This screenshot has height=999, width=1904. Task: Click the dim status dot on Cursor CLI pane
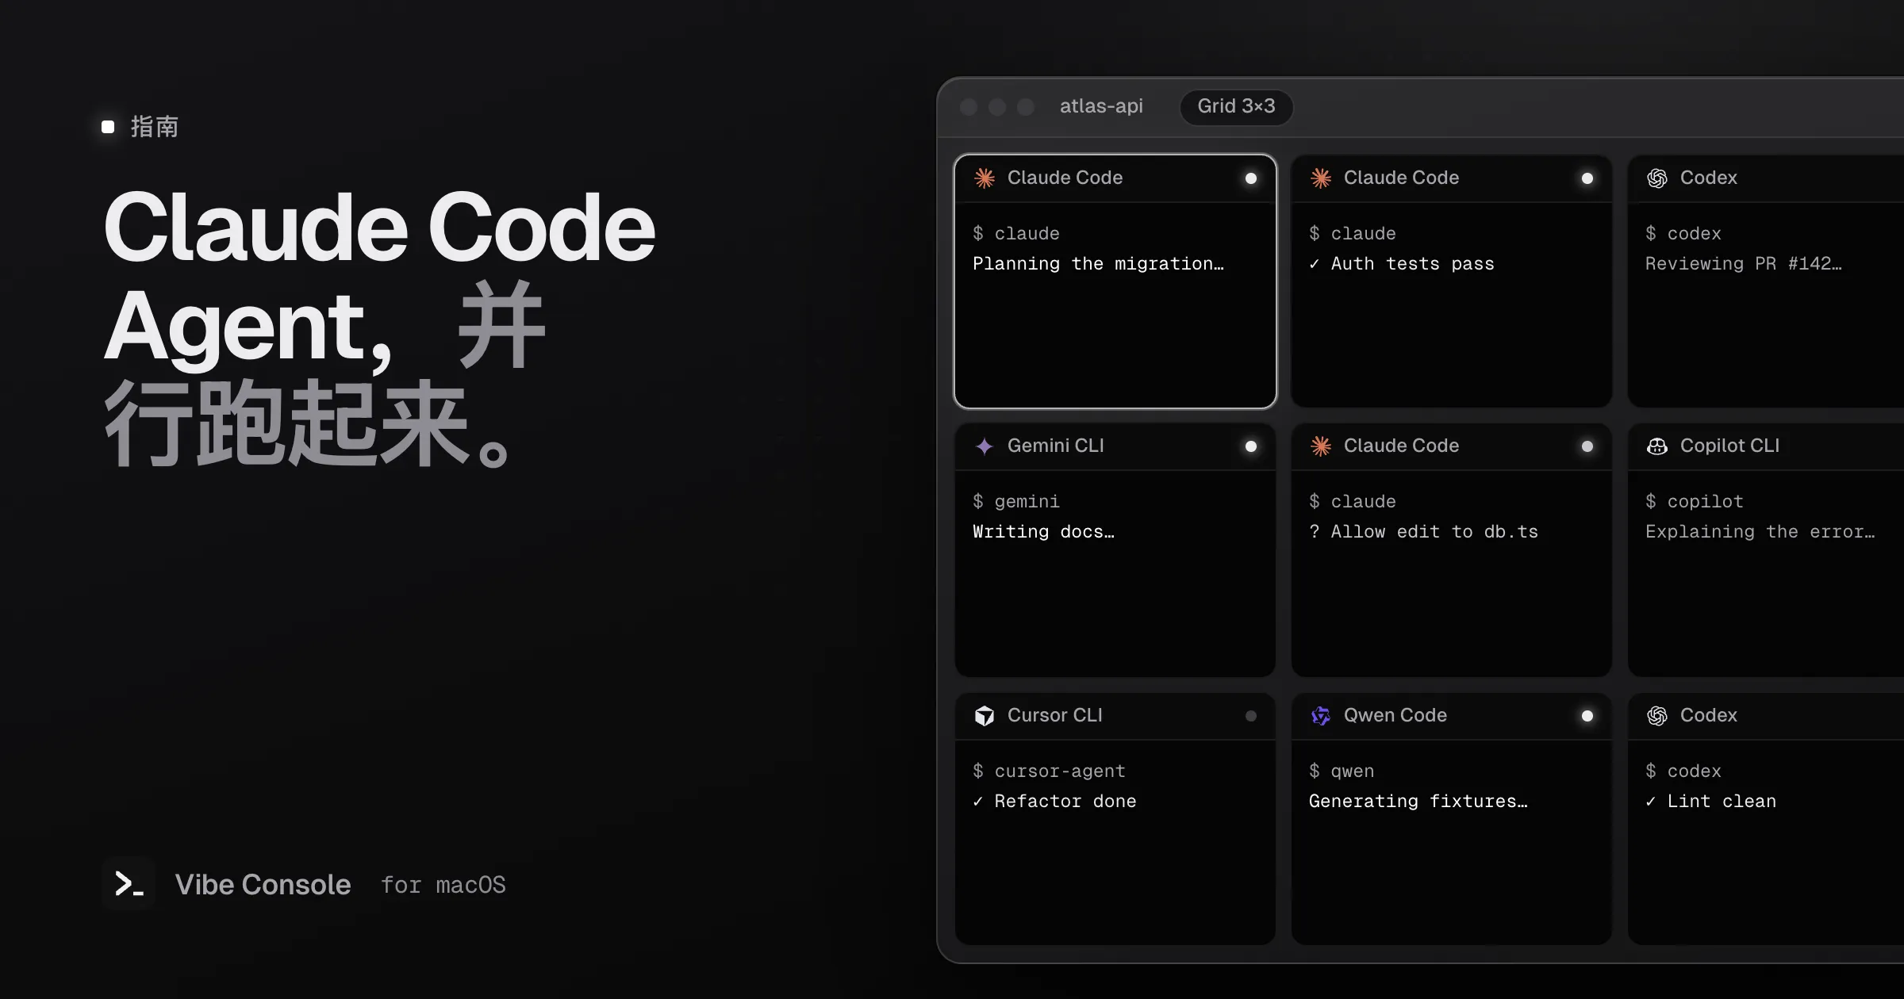click(x=1251, y=716)
